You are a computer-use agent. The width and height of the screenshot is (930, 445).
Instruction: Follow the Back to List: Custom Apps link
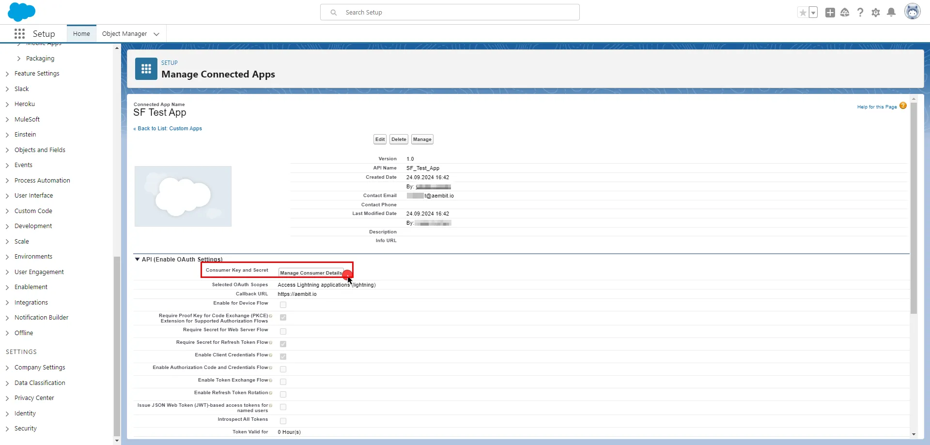pos(168,128)
